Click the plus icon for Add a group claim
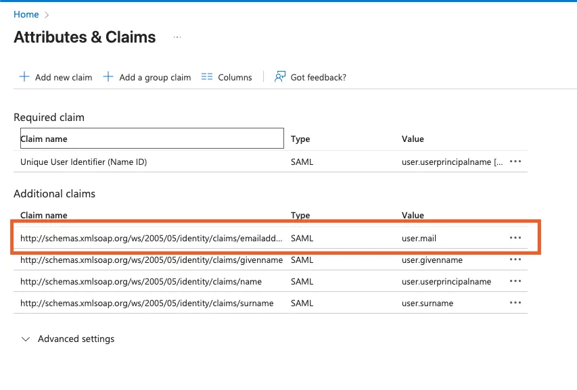 click(108, 77)
